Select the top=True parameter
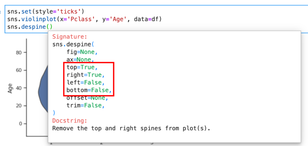Image resolution: width=308 pixels, height=146 pixels. pyautogui.click(x=82, y=67)
